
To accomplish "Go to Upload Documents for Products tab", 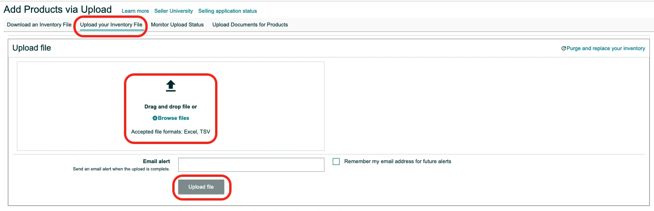I will pyautogui.click(x=250, y=25).
